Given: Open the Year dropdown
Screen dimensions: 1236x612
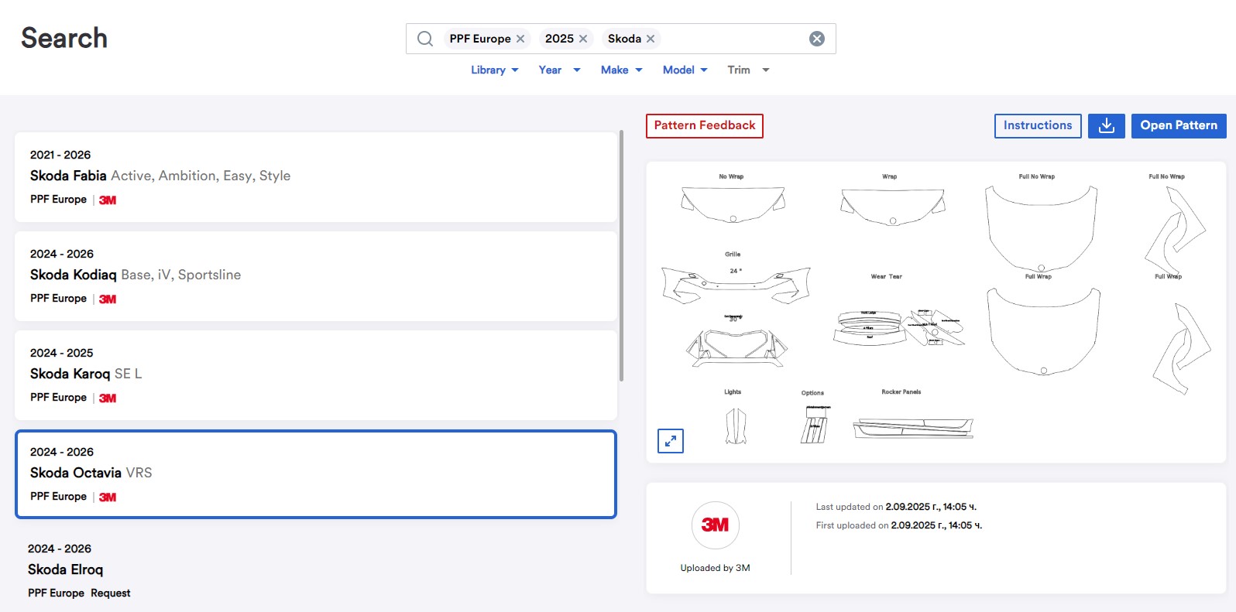Looking at the screenshot, I should pos(559,70).
